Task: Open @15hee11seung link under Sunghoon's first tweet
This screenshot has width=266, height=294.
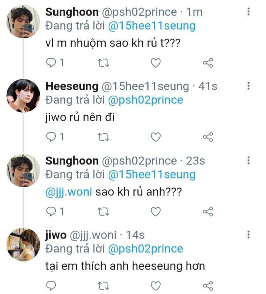Action: coord(151,26)
